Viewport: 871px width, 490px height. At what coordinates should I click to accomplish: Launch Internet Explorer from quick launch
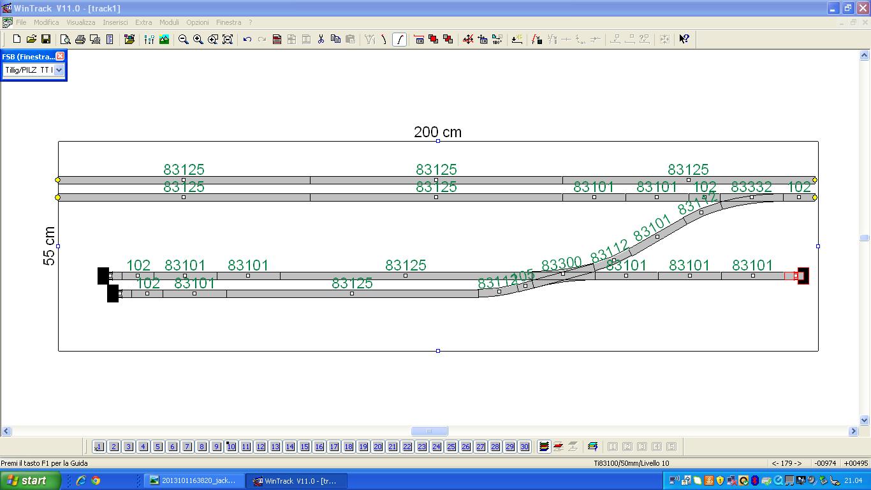[81, 480]
